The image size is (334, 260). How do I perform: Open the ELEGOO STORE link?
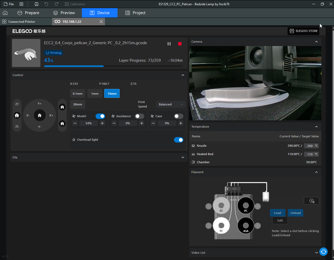tap(304, 31)
